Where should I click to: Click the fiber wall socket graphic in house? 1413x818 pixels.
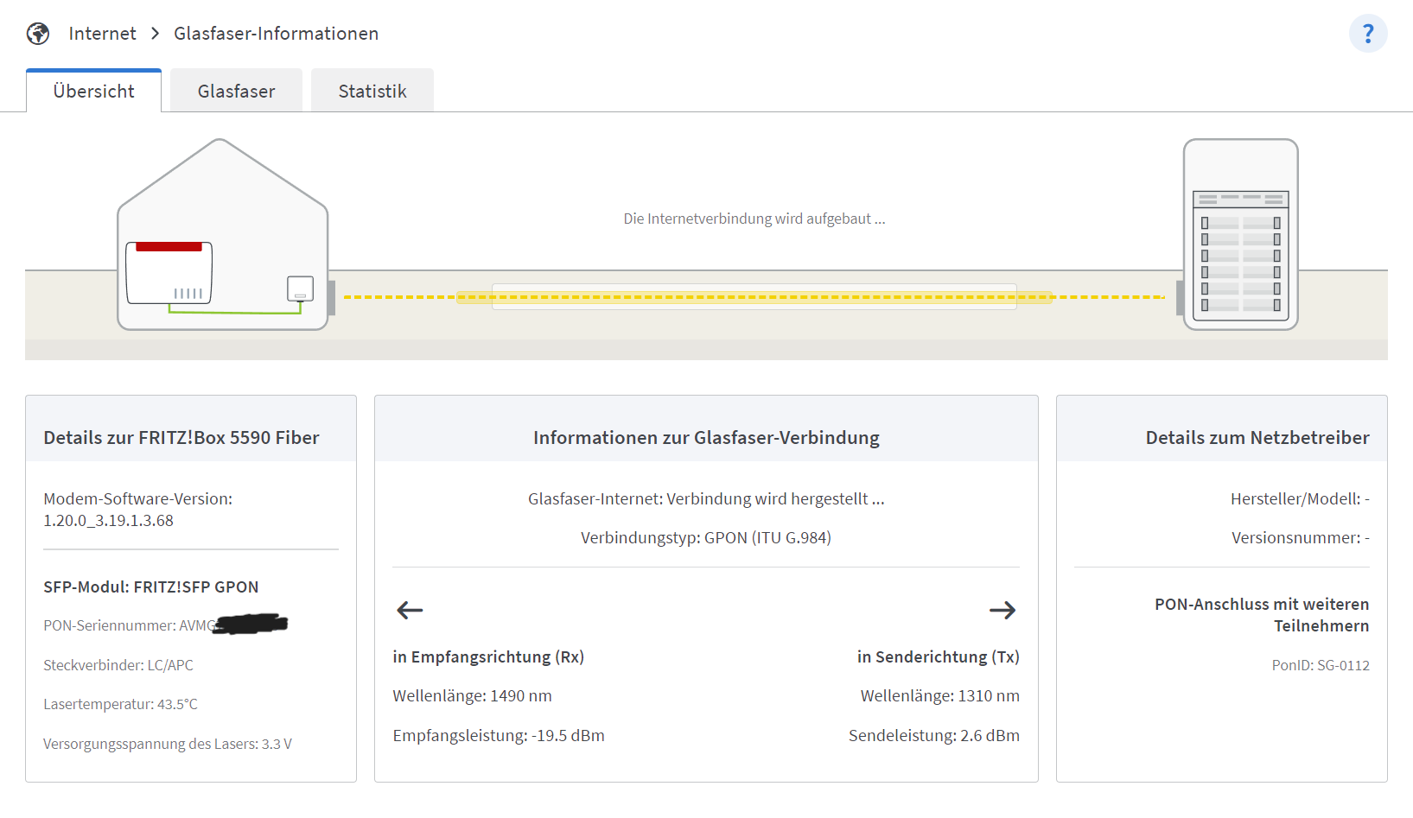(x=300, y=289)
